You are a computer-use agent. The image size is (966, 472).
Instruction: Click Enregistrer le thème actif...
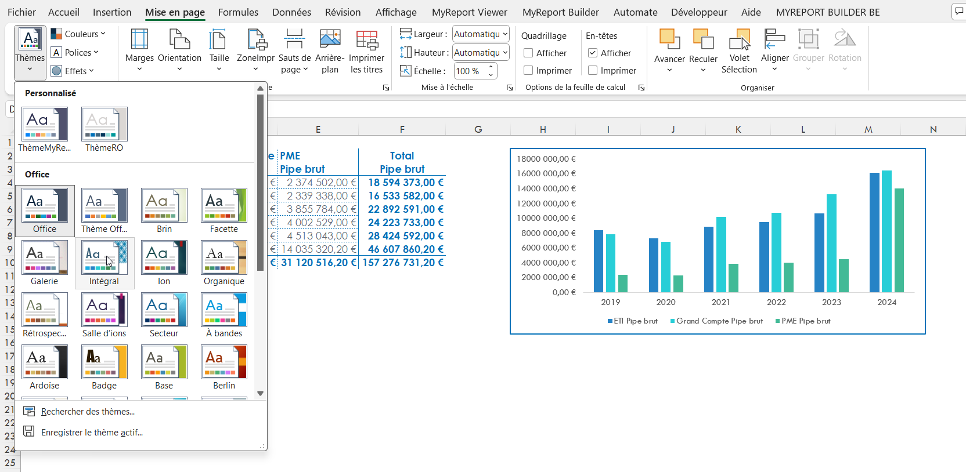pyautogui.click(x=92, y=433)
